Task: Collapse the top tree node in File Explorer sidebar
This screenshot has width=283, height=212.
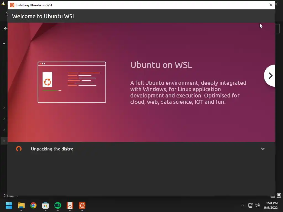Action: point(4,43)
